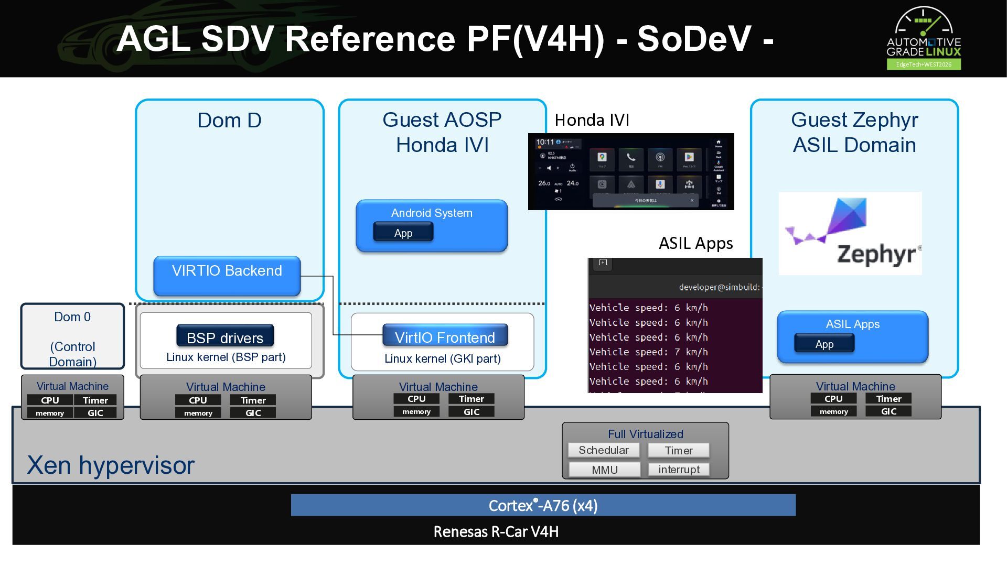
Task: Click the VIRTIO Backend box
Action: [227, 276]
